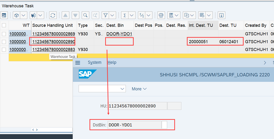Sort ascending using the toolbar icon
Screen dimensions: 274x139
(x=65, y=15)
